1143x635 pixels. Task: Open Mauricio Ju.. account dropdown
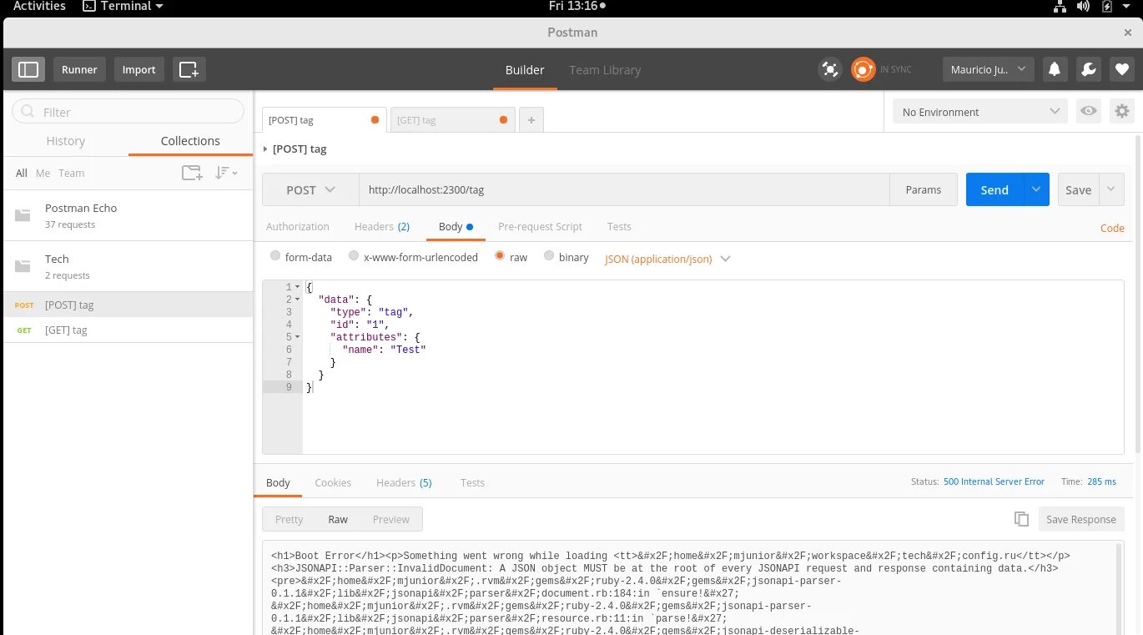(989, 69)
